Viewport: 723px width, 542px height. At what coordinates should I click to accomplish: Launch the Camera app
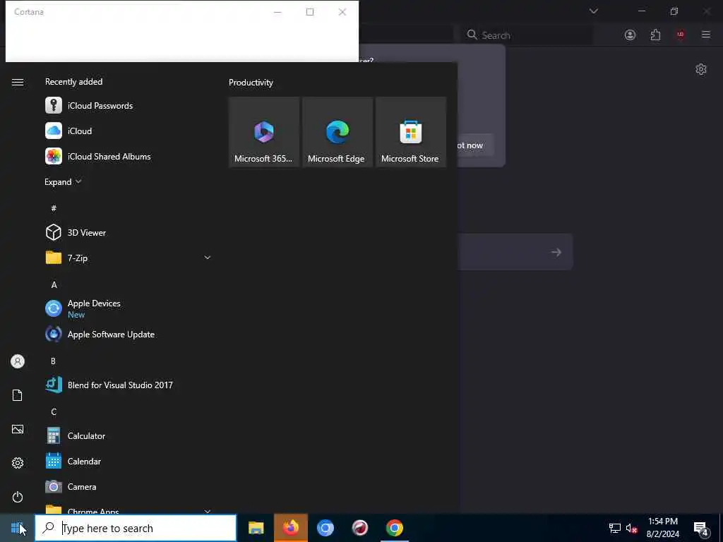tap(129, 486)
